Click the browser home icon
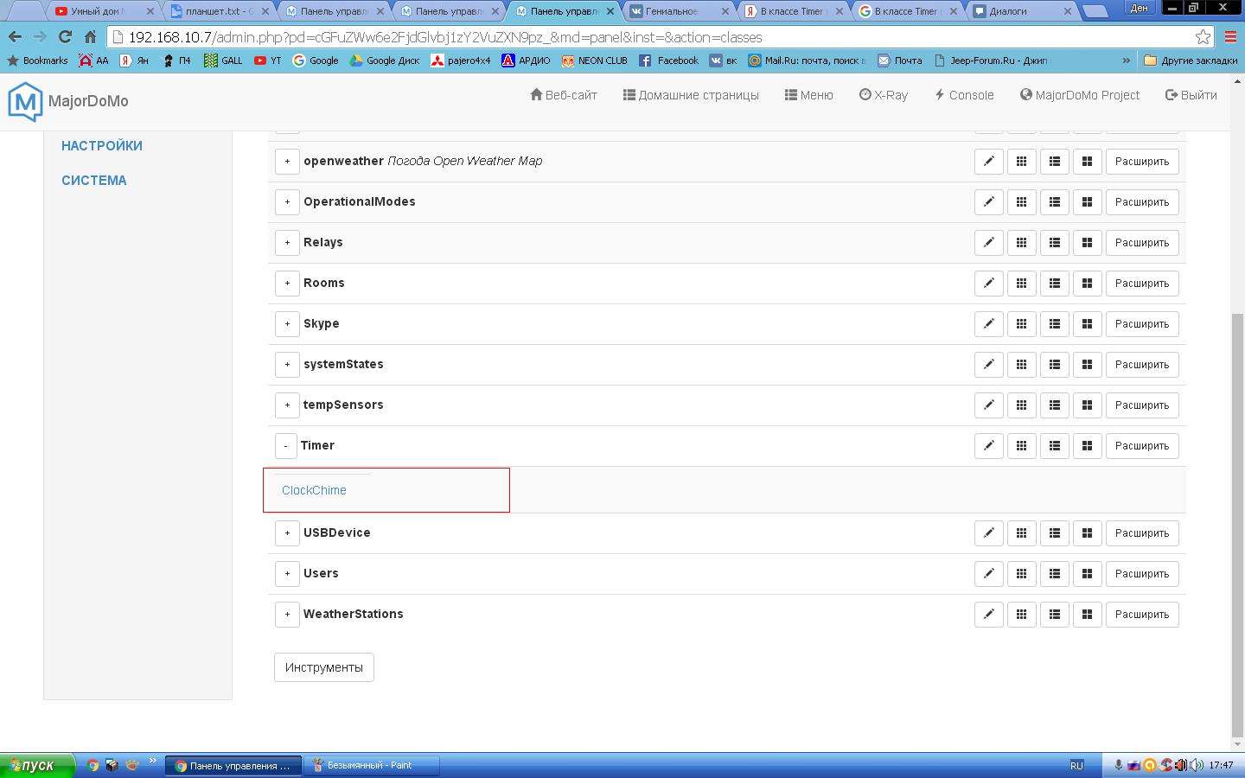The height and width of the screenshot is (778, 1245). pyautogui.click(x=90, y=37)
